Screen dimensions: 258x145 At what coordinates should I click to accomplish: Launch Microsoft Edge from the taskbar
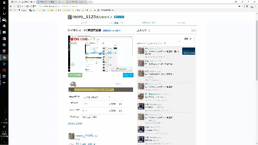click(x=4, y=64)
